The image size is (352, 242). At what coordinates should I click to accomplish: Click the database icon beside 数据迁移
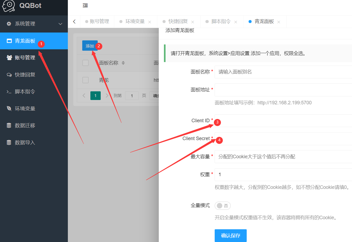point(9,126)
